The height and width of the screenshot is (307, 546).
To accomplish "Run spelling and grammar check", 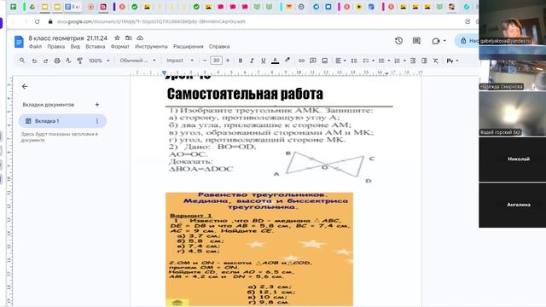I will 68,61.
